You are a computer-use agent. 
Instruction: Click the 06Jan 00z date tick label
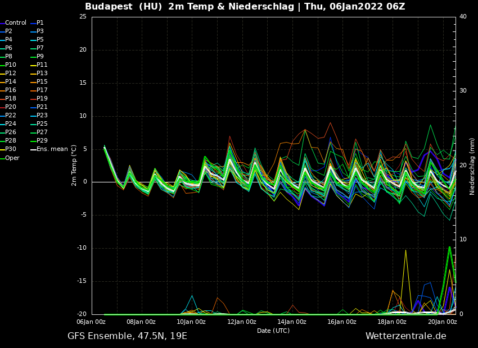point(91,322)
